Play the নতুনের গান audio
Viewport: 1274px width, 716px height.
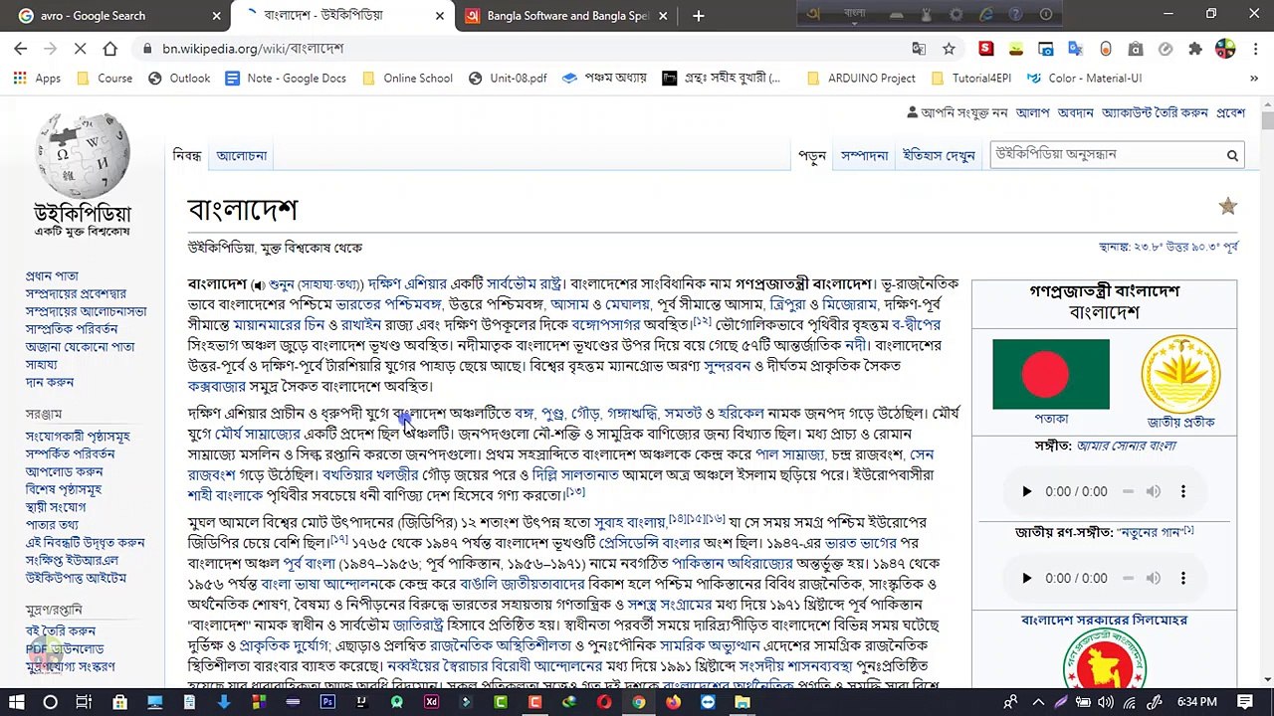[x=1026, y=578]
